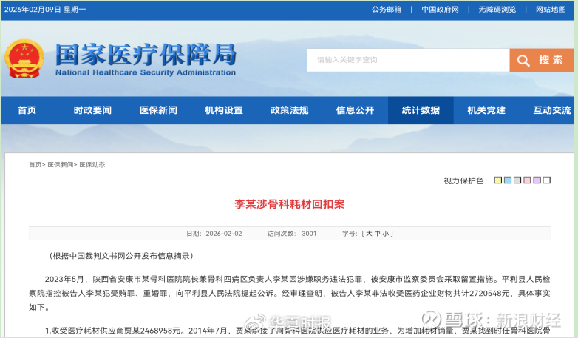Select the yellow eye-protection color swatch
This screenshot has height=338, width=578.
click(x=498, y=180)
